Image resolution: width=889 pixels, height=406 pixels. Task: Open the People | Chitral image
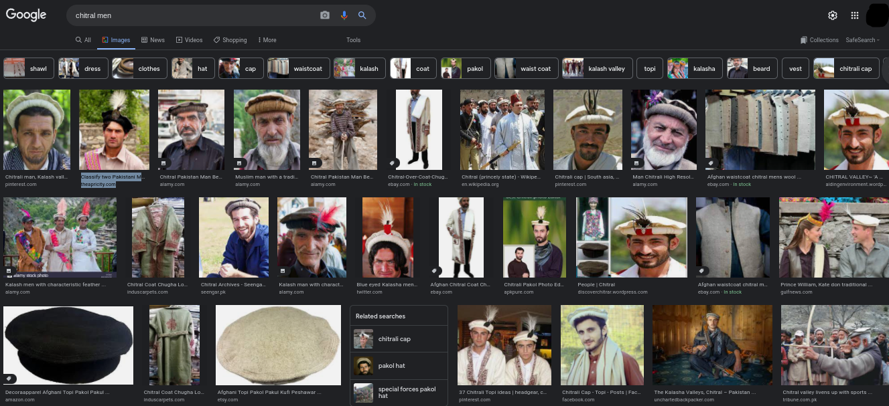coord(632,237)
